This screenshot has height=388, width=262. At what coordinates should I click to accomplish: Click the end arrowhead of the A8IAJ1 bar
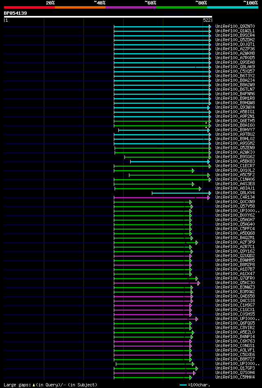click(x=200, y=188)
